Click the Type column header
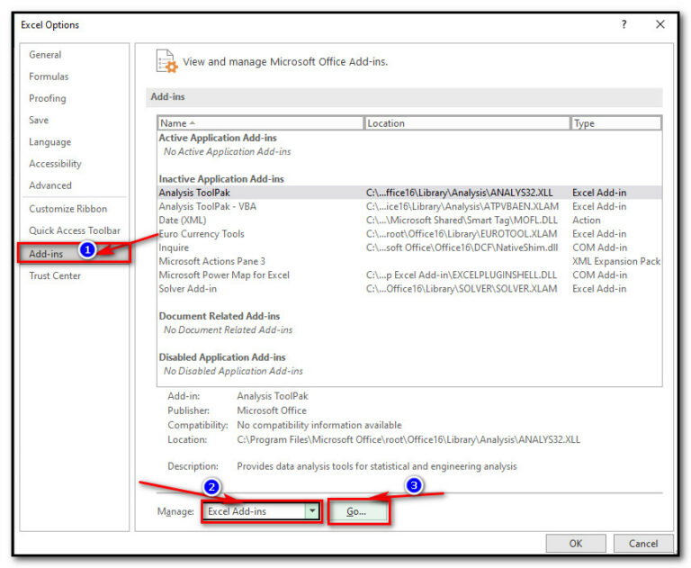Image resolution: width=691 pixels, height=568 pixels. coord(615,123)
